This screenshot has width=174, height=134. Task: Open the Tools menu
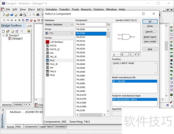pyautogui.click(x=75, y=9)
